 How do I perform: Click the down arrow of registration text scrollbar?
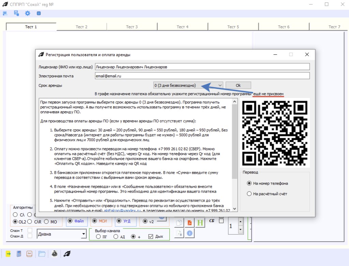coord(234,209)
